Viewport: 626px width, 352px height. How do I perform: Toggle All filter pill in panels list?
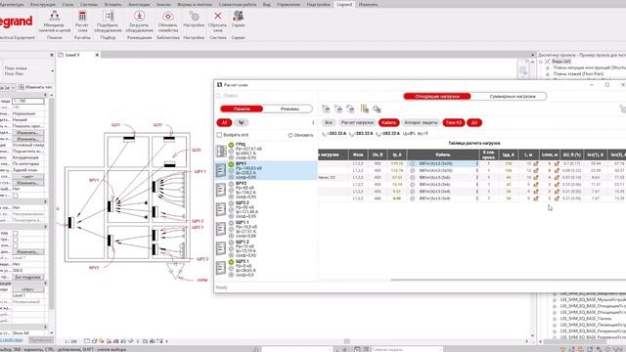click(224, 122)
